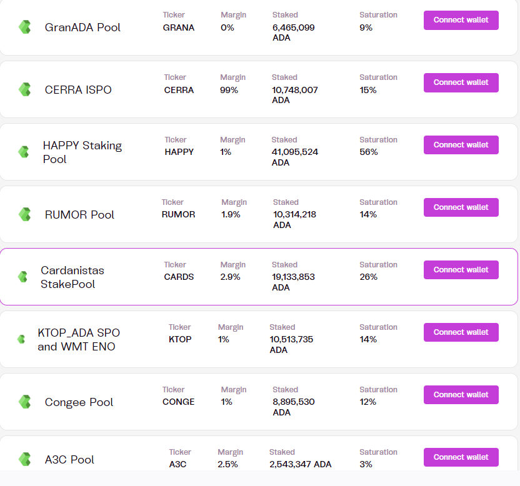Select the HAPPY Staking Pool name text

tap(82, 152)
